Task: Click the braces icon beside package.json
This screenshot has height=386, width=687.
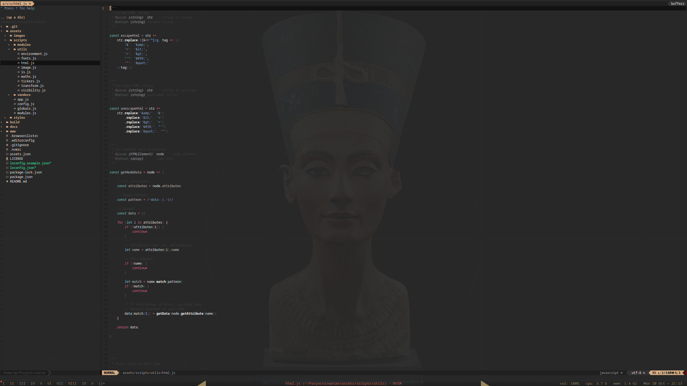Action: click(7, 177)
